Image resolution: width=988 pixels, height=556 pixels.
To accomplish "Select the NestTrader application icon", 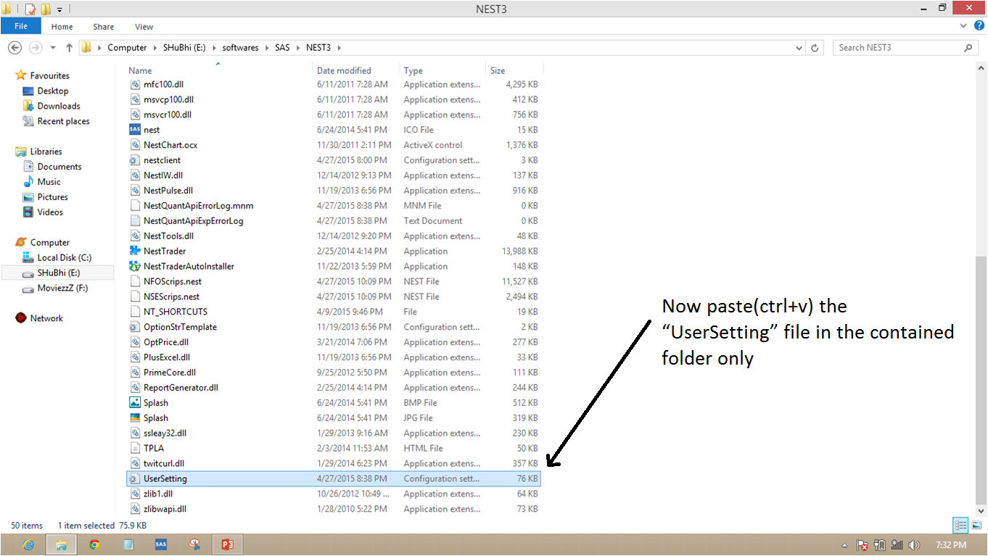I will coord(134,251).
